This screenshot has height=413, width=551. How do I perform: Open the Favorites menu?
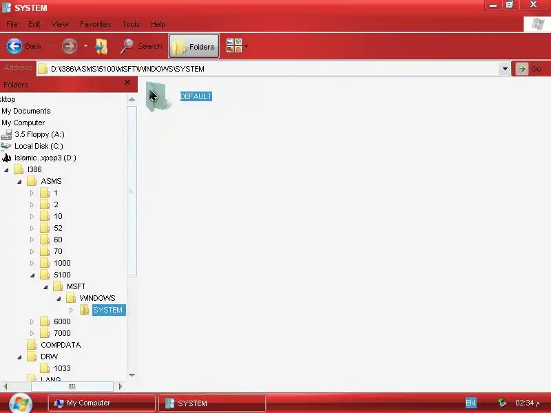95,24
